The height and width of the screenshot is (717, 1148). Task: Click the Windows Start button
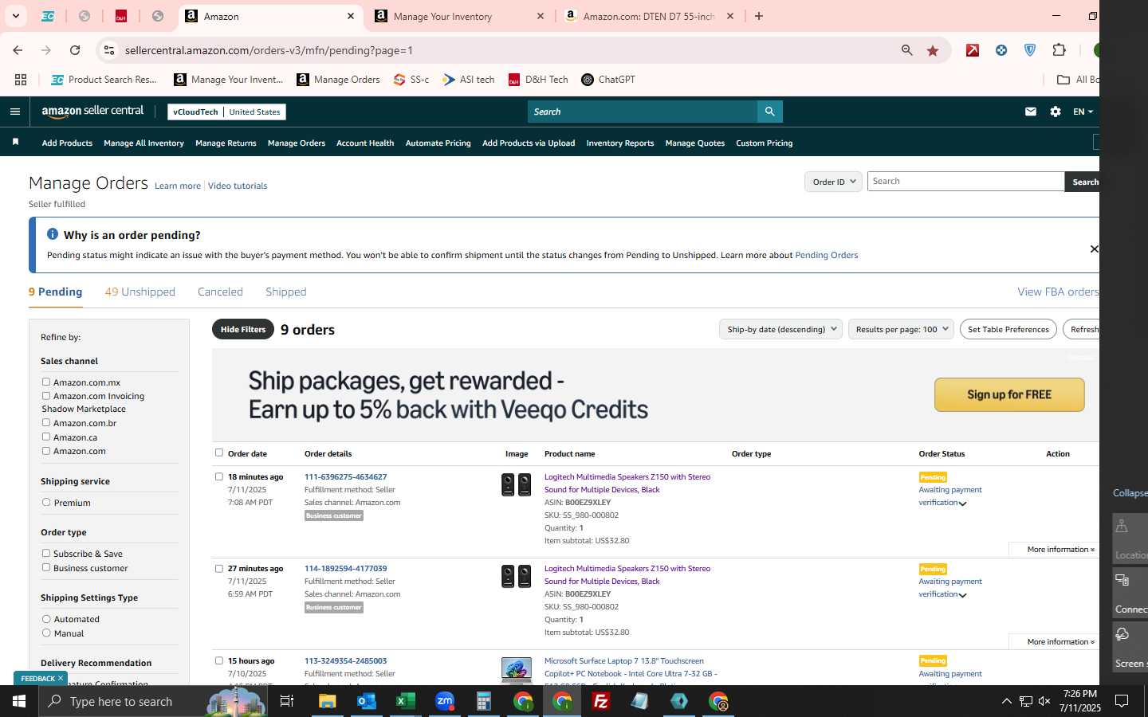19,701
